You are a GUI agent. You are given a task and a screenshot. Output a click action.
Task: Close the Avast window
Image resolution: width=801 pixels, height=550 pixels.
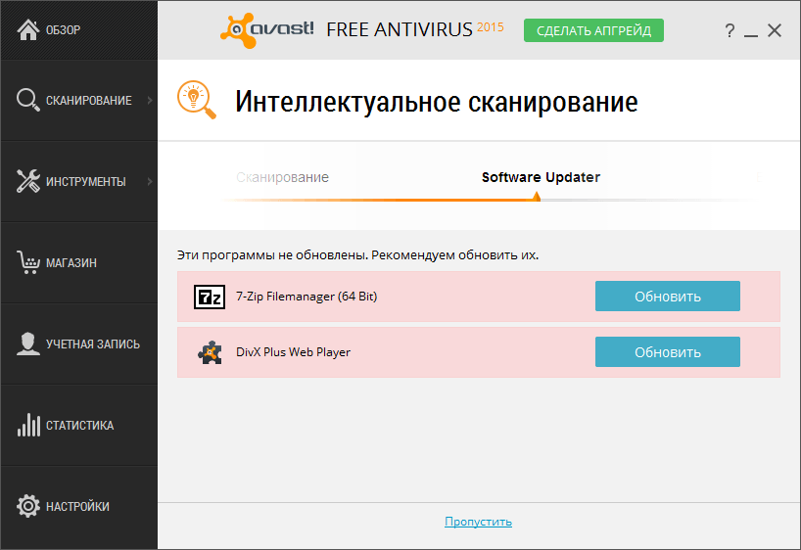[x=775, y=30]
